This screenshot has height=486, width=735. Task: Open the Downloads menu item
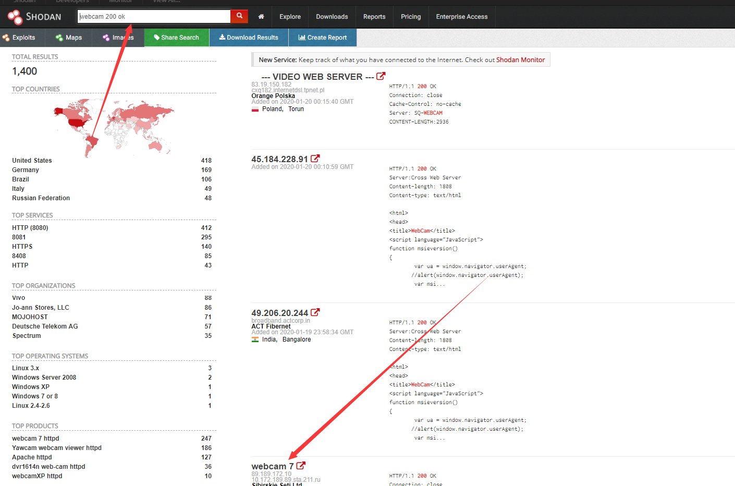tap(332, 17)
